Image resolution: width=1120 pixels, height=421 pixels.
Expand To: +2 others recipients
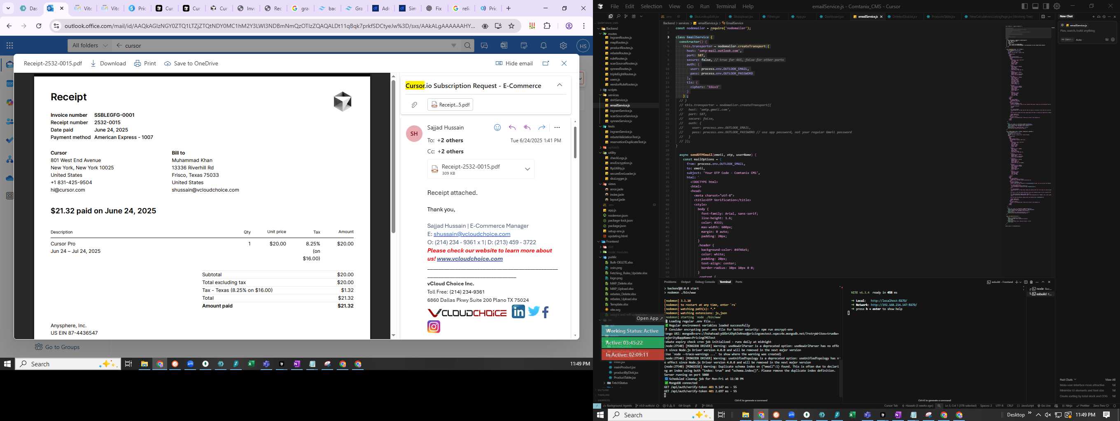point(450,141)
